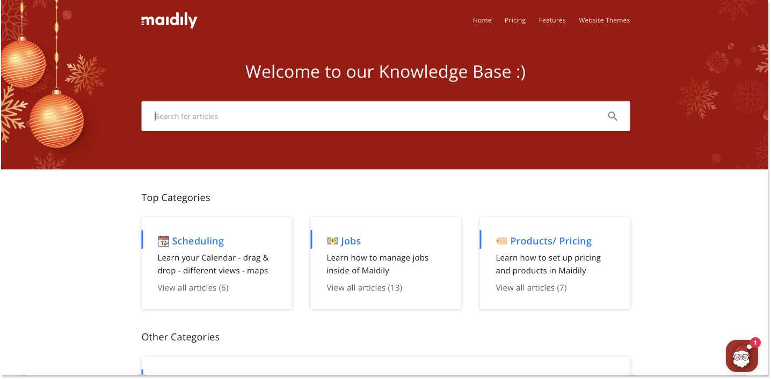The image size is (771, 379).
Task: View all articles (6) under Scheduling
Action: (x=193, y=288)
